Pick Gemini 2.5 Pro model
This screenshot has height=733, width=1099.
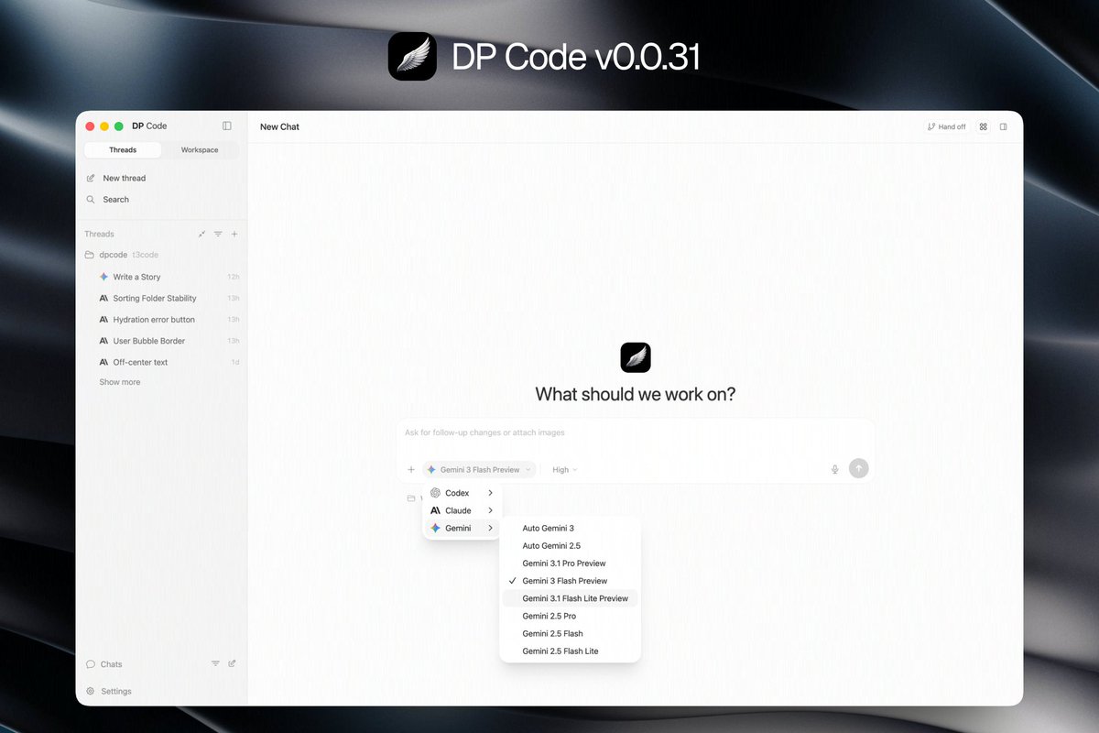tap(570, 616)
